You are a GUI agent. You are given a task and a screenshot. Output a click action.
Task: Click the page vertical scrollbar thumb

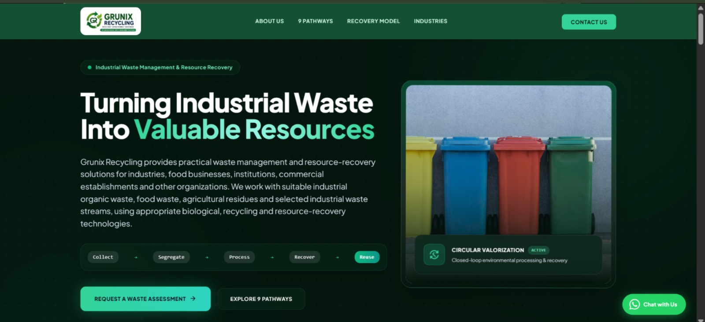tap(701, 29)
